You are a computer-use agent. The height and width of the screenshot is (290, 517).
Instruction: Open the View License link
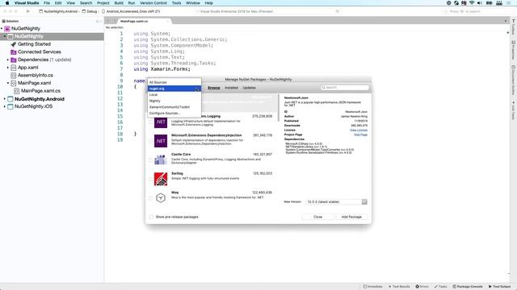pyautogui.click(x=359, y=130)
